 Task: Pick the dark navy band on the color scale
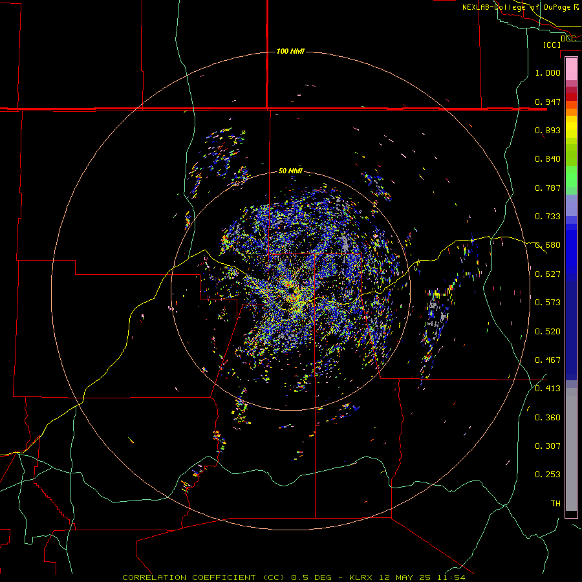571,330
